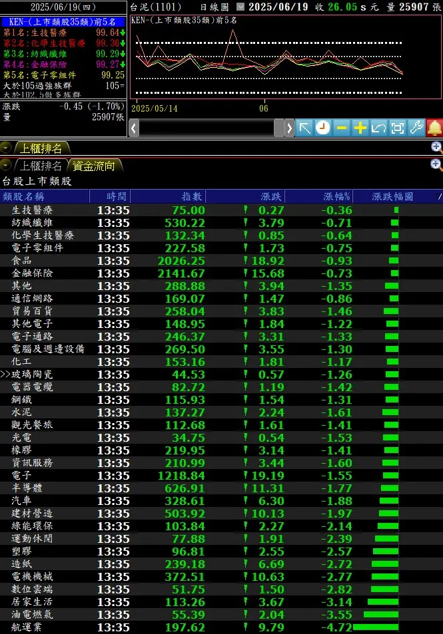Select legend row 第4名:金融保險
This screenshot has height=634, width=443.
coord(63,64)
